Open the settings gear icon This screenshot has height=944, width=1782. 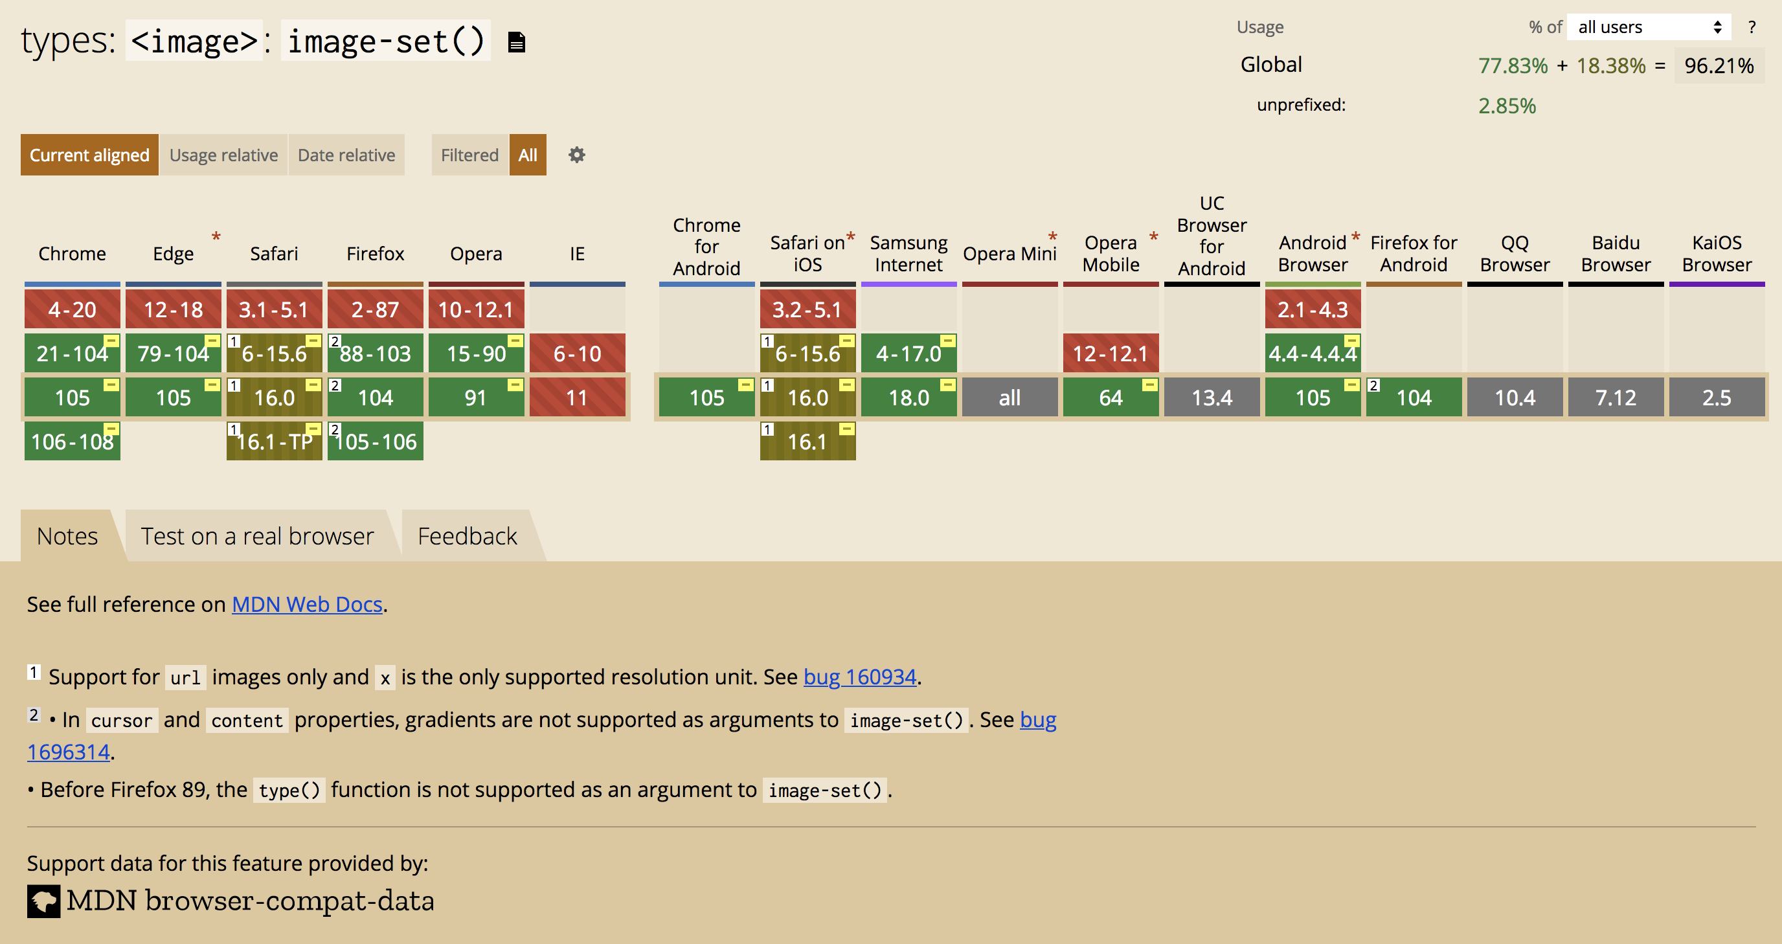pyautogui.click(x=576, y=155)
